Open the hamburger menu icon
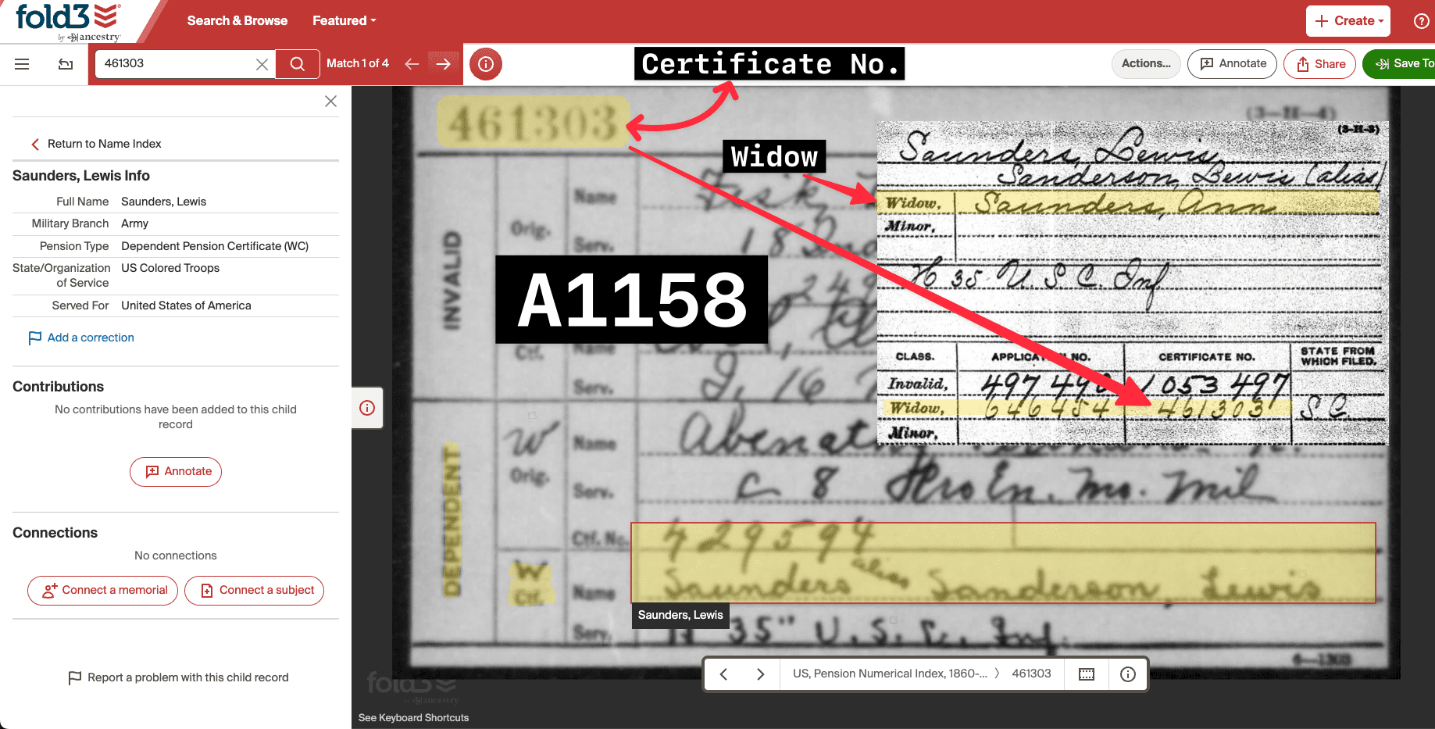 coord(22,64)
